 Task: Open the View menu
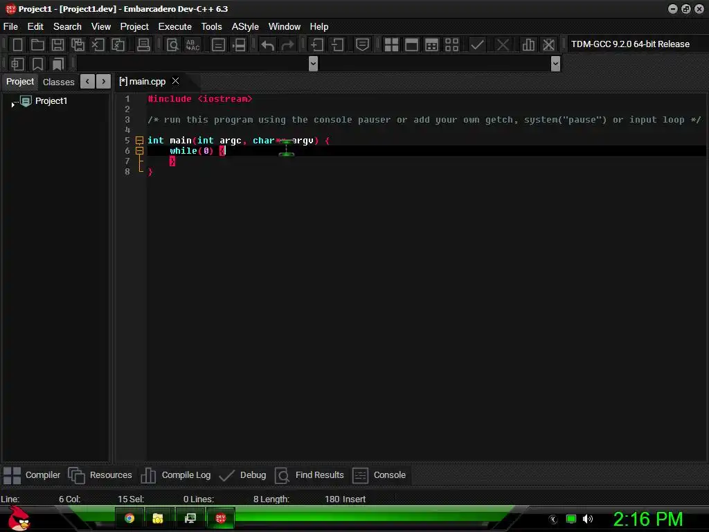(101, 27)
